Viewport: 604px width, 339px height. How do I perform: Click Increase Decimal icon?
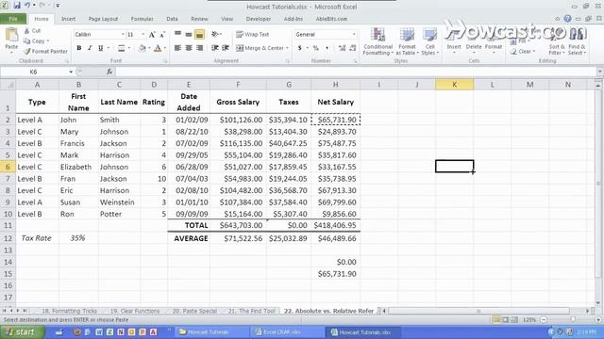(342, 48)
